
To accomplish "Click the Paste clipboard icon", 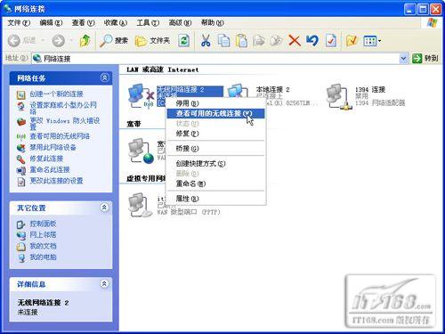I will [241, 40].
